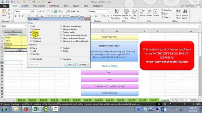Open Word from the taskbar
Viewport: 202px width, 113px height.
(x=163, y=110)
